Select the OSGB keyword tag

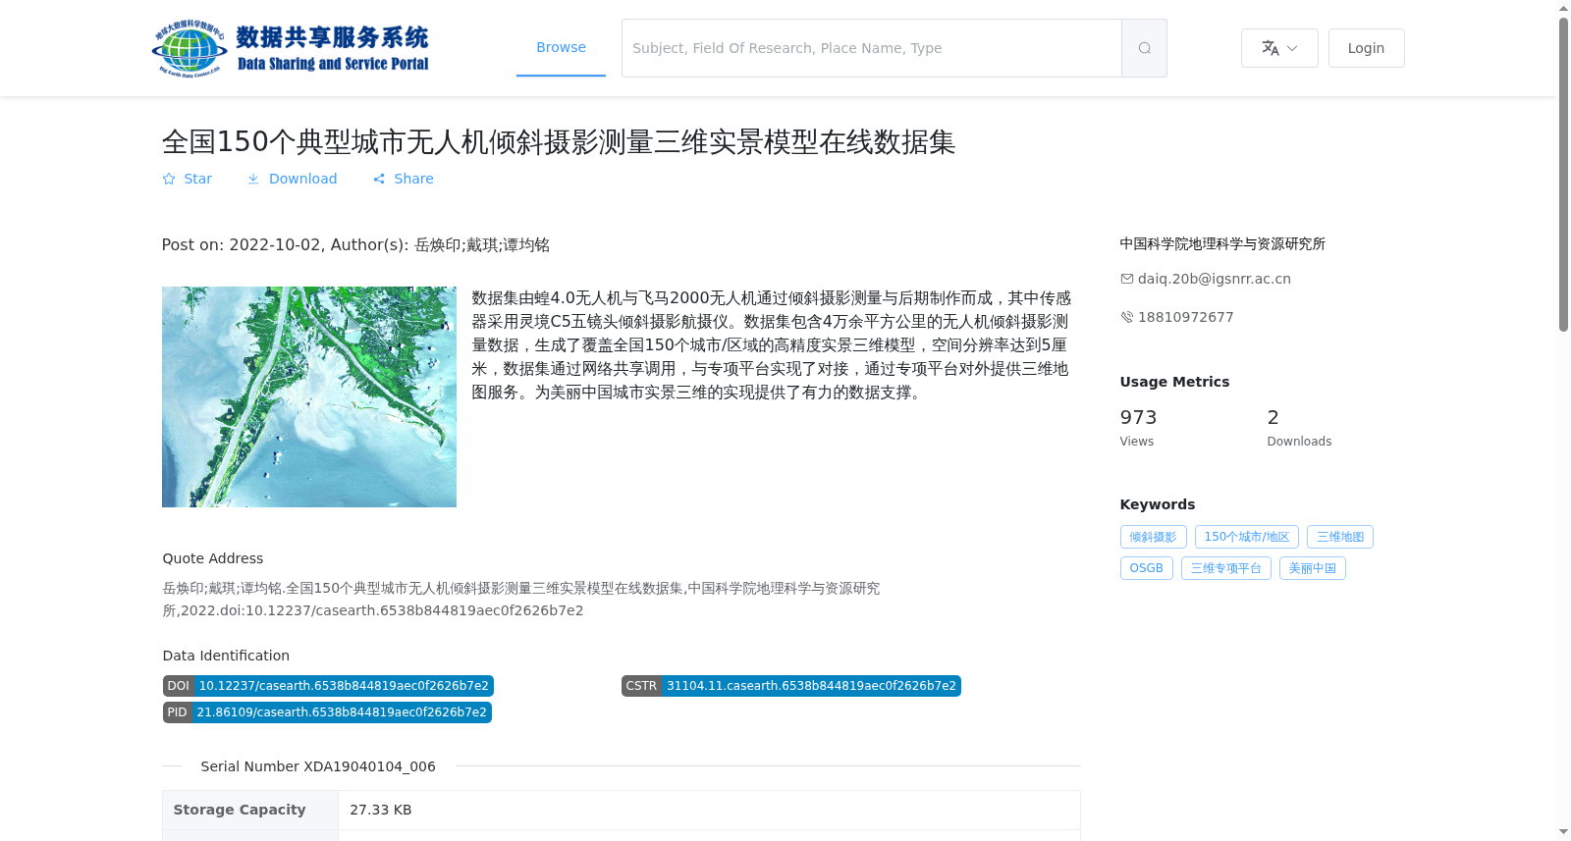coord(1146,568)
